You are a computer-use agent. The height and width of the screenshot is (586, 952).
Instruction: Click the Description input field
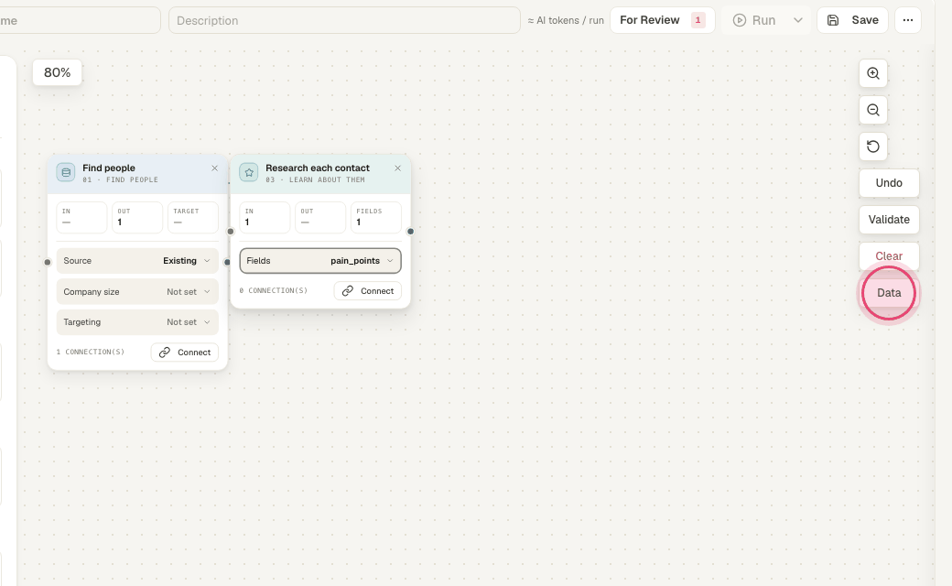344,20
